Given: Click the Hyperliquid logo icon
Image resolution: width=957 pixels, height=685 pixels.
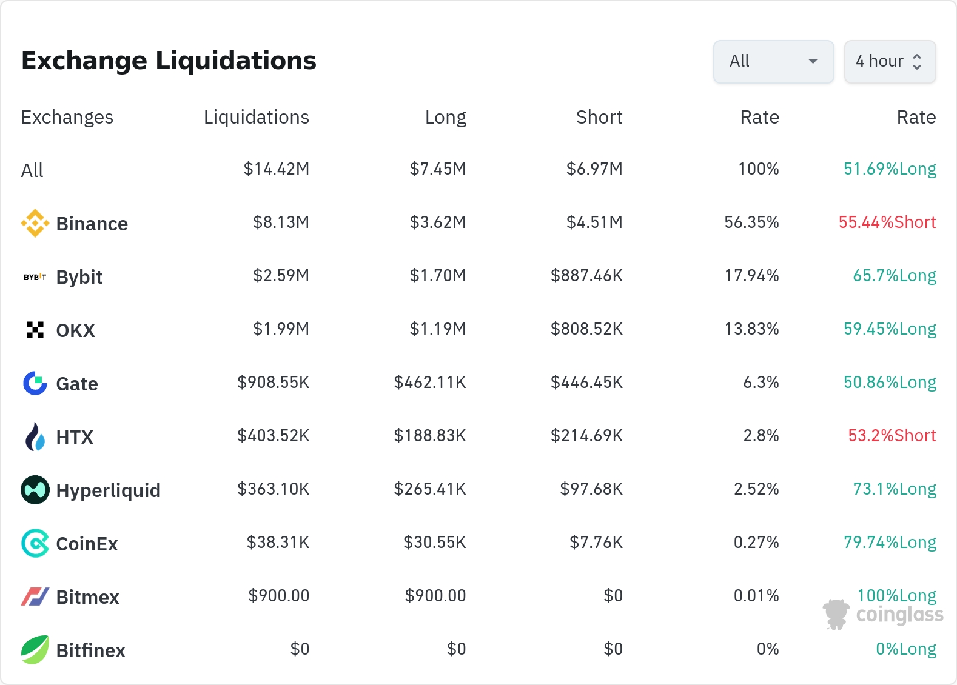Looking at the screenshot, I should (35, 490).
